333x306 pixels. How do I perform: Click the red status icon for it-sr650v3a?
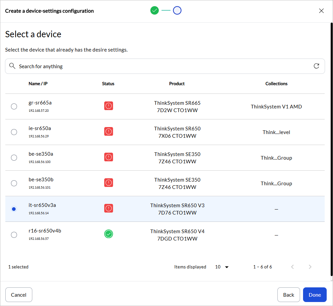point(109,208)
